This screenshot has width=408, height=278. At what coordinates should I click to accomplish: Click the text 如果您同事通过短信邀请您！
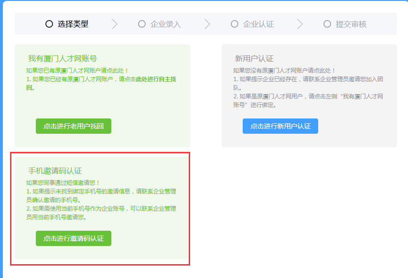[63, 183]
